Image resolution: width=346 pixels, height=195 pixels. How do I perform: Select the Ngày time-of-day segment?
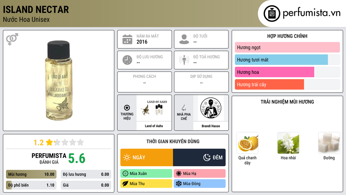tap(147, 157)
